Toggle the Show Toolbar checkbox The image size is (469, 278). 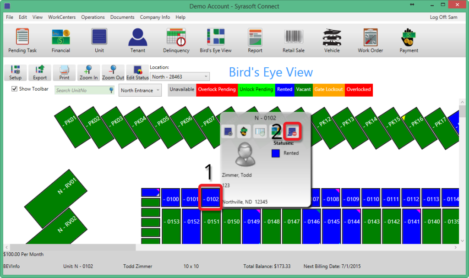[x=14, y=89]
